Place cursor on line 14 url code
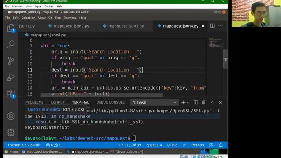Image resolution: width=281 pixels, height=158 pixels. 129,88
